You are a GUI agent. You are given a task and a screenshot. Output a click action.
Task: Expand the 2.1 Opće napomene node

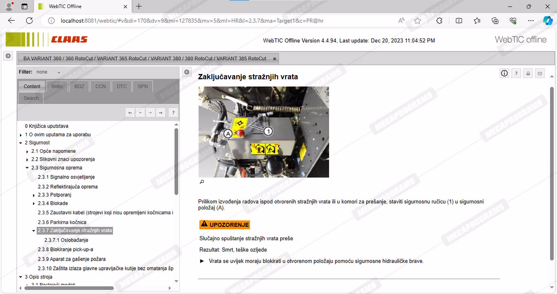pyautogui.click(x=27, y=152)
